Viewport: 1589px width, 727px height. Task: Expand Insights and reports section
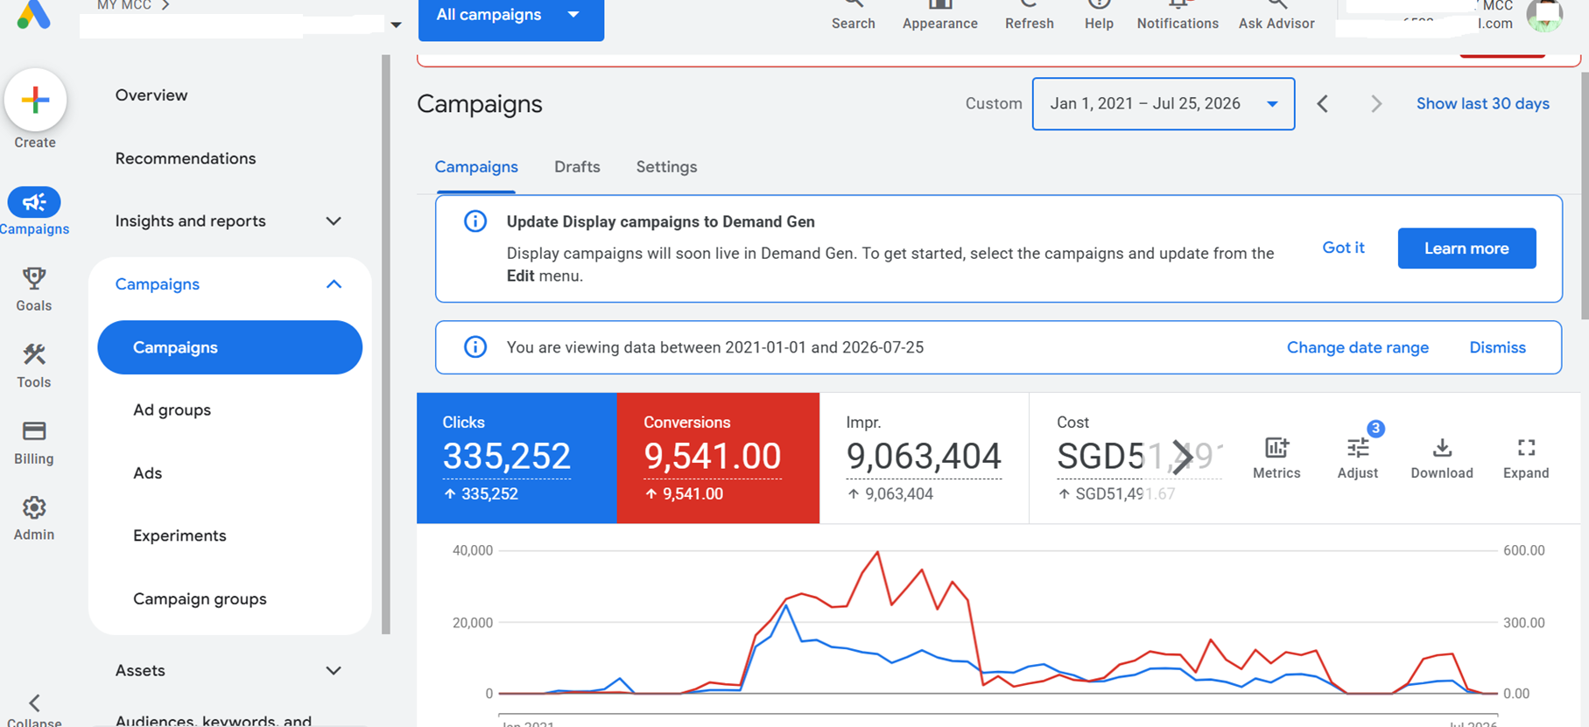click(229, 221)
